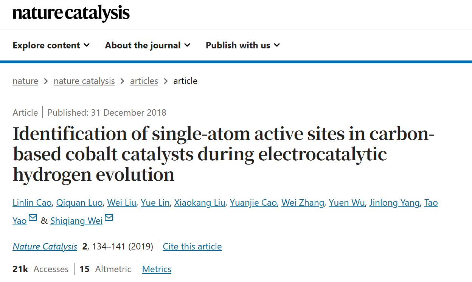Open the About the journal dropdown
The width and height of the screenshot is (472, 282).
[x=147, y=45]
